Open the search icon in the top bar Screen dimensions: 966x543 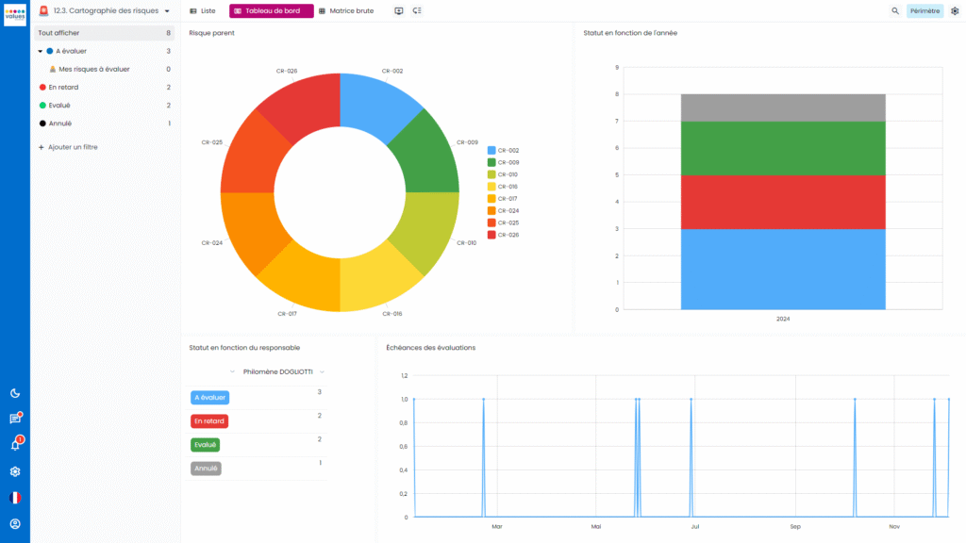point(894,11)
